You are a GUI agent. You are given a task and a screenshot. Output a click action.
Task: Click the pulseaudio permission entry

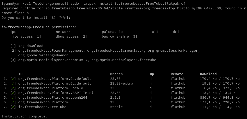point(112,32)
